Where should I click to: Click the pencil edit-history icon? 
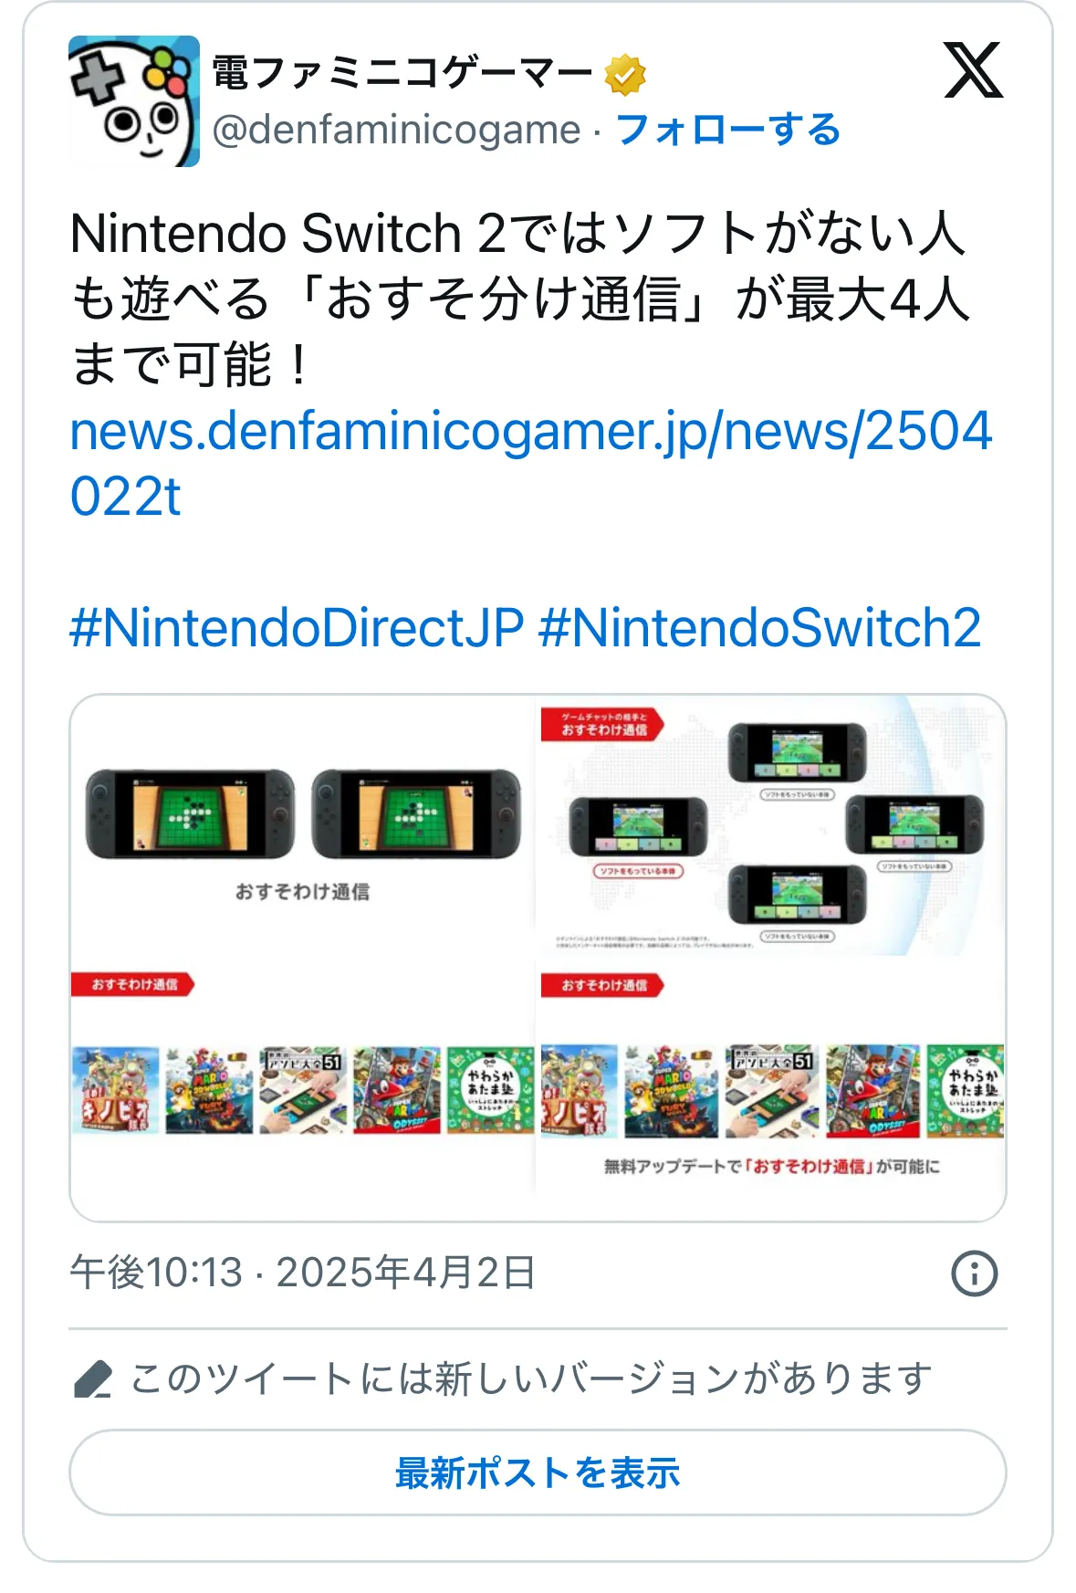(92, 1378)
